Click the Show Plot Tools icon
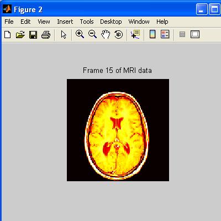 (195, 34)
